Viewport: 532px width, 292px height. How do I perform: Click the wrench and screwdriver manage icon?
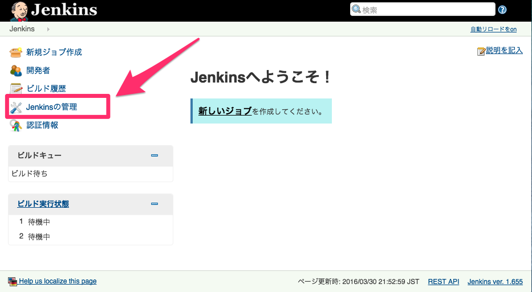click(15, 107)
